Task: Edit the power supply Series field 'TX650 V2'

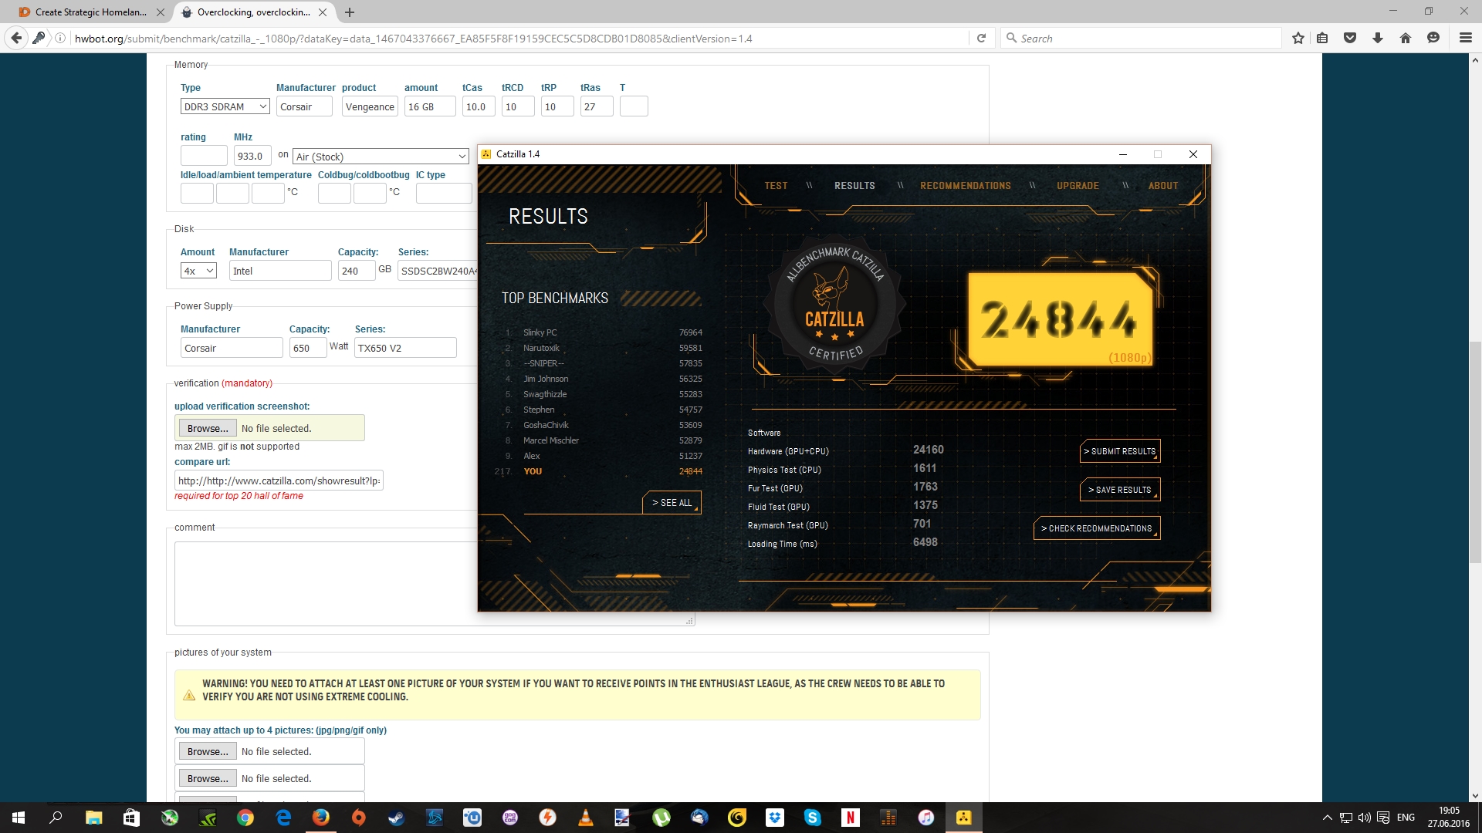Action: coord(405,348)
